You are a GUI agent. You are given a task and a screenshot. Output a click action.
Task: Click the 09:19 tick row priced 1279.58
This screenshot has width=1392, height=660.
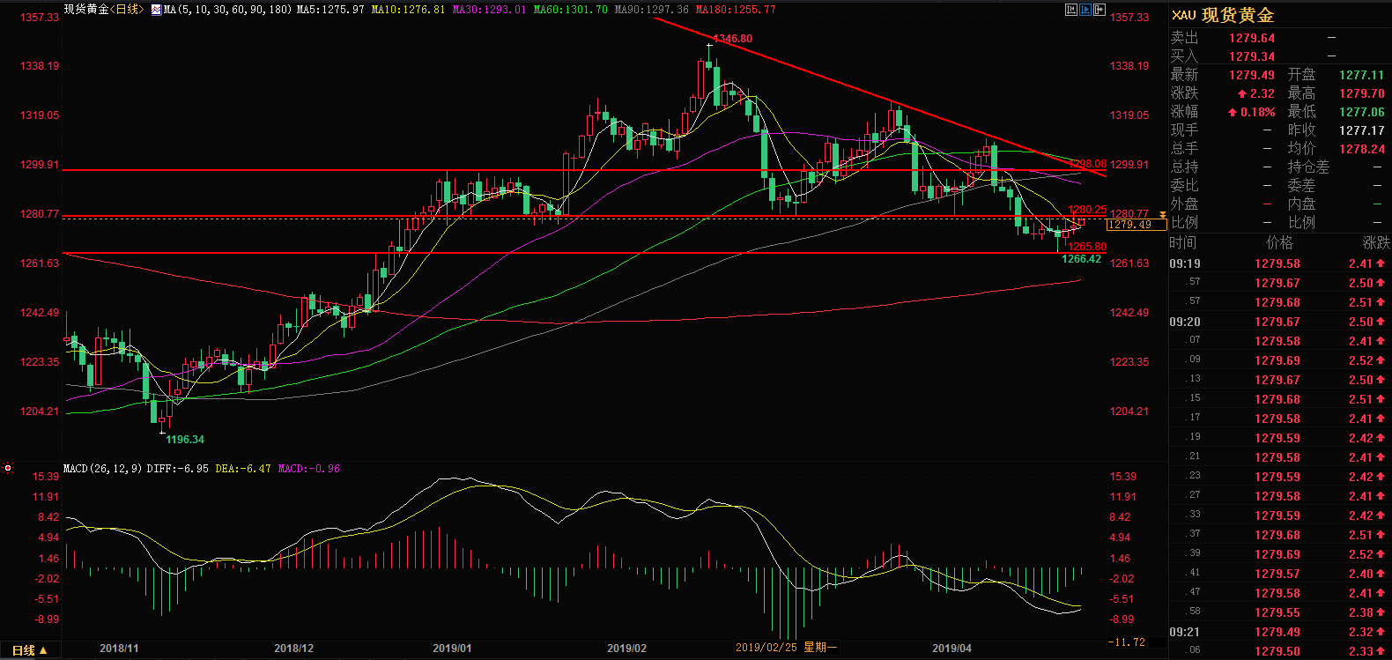[1279, 263]
